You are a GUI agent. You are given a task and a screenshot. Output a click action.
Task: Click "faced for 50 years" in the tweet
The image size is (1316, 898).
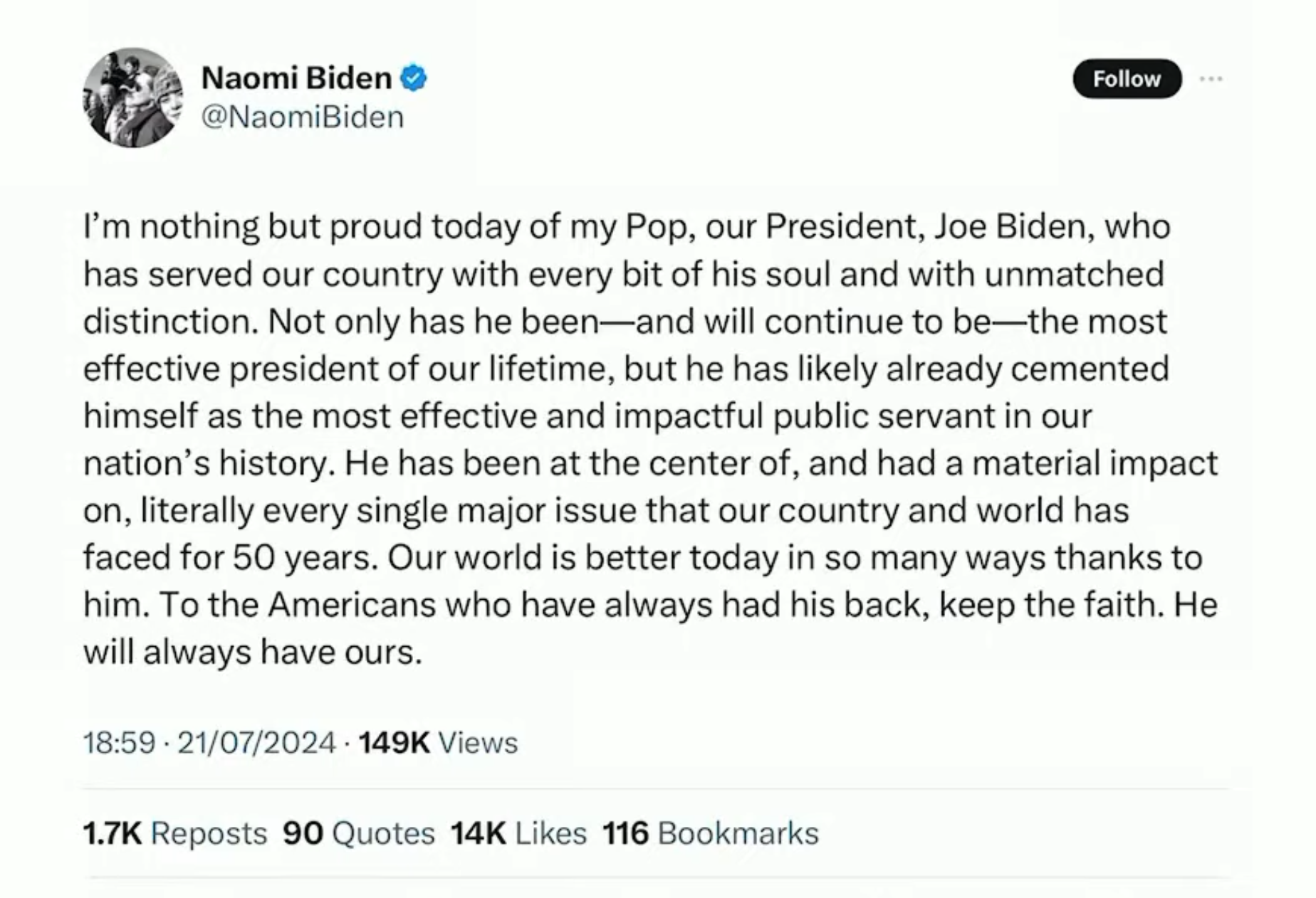click(229, 557)
